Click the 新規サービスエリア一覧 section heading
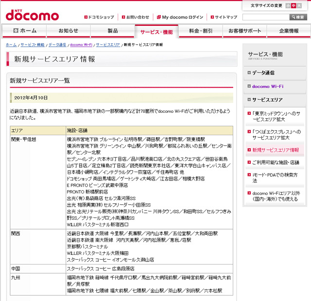The width and height of the screenshot is (311, 301). tap(40, 80)
